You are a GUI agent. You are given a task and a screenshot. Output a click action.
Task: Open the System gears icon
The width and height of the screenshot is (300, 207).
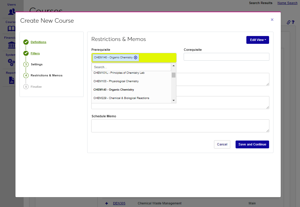point(12,62)
